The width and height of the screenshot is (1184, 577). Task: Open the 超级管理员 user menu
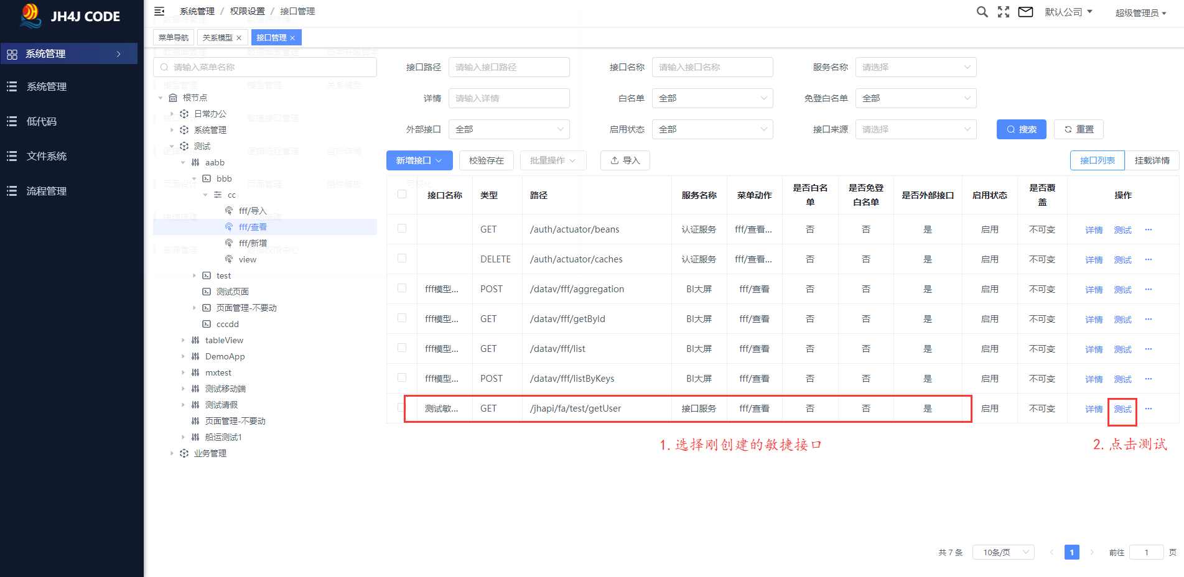(1140, 12)
